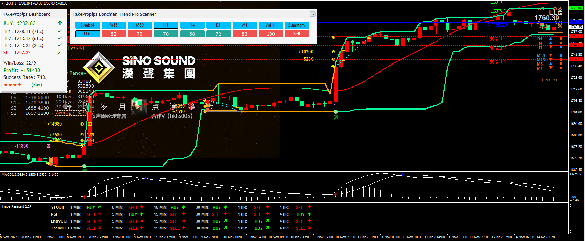Click the TrendCCI 1 MIN sell arrow
This screenshot has height=241, width=585.
click(100, 228)
